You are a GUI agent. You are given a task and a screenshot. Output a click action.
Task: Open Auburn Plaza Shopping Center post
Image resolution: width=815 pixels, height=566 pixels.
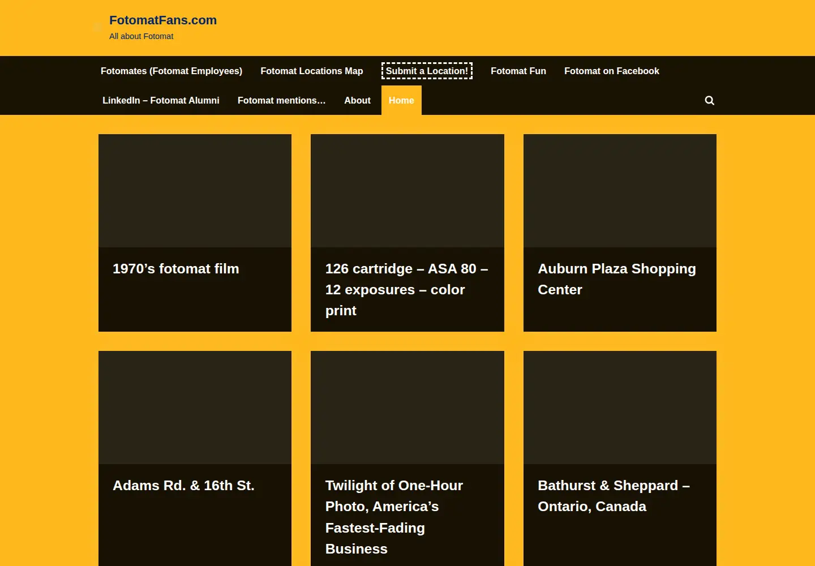617,279
